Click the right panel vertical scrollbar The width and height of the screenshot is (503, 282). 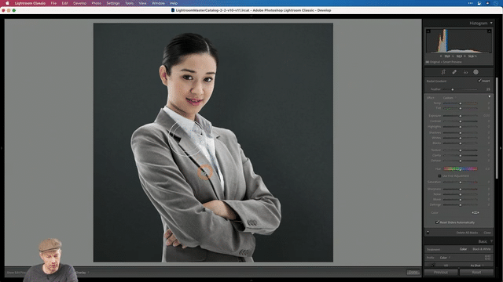point(497,128)
